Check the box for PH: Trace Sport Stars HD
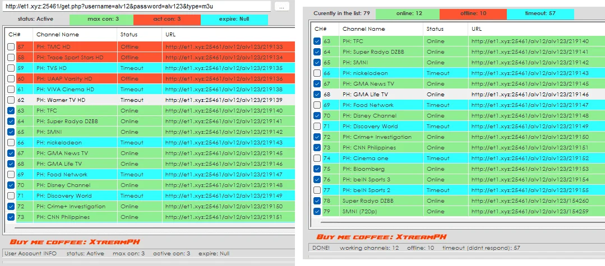 [11, 58]
